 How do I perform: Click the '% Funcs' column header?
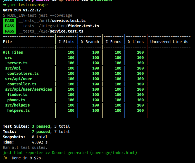(113, 42)
